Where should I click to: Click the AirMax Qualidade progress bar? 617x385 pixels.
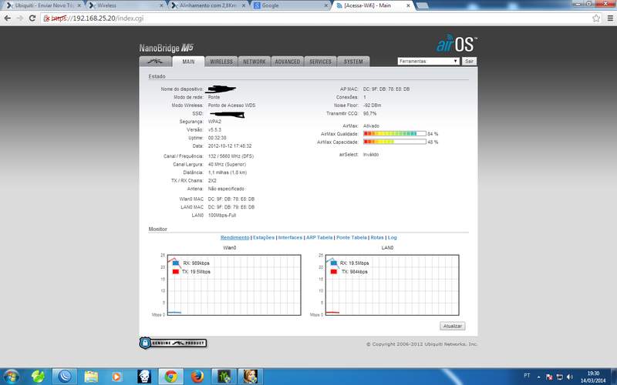tap(395, 133)
